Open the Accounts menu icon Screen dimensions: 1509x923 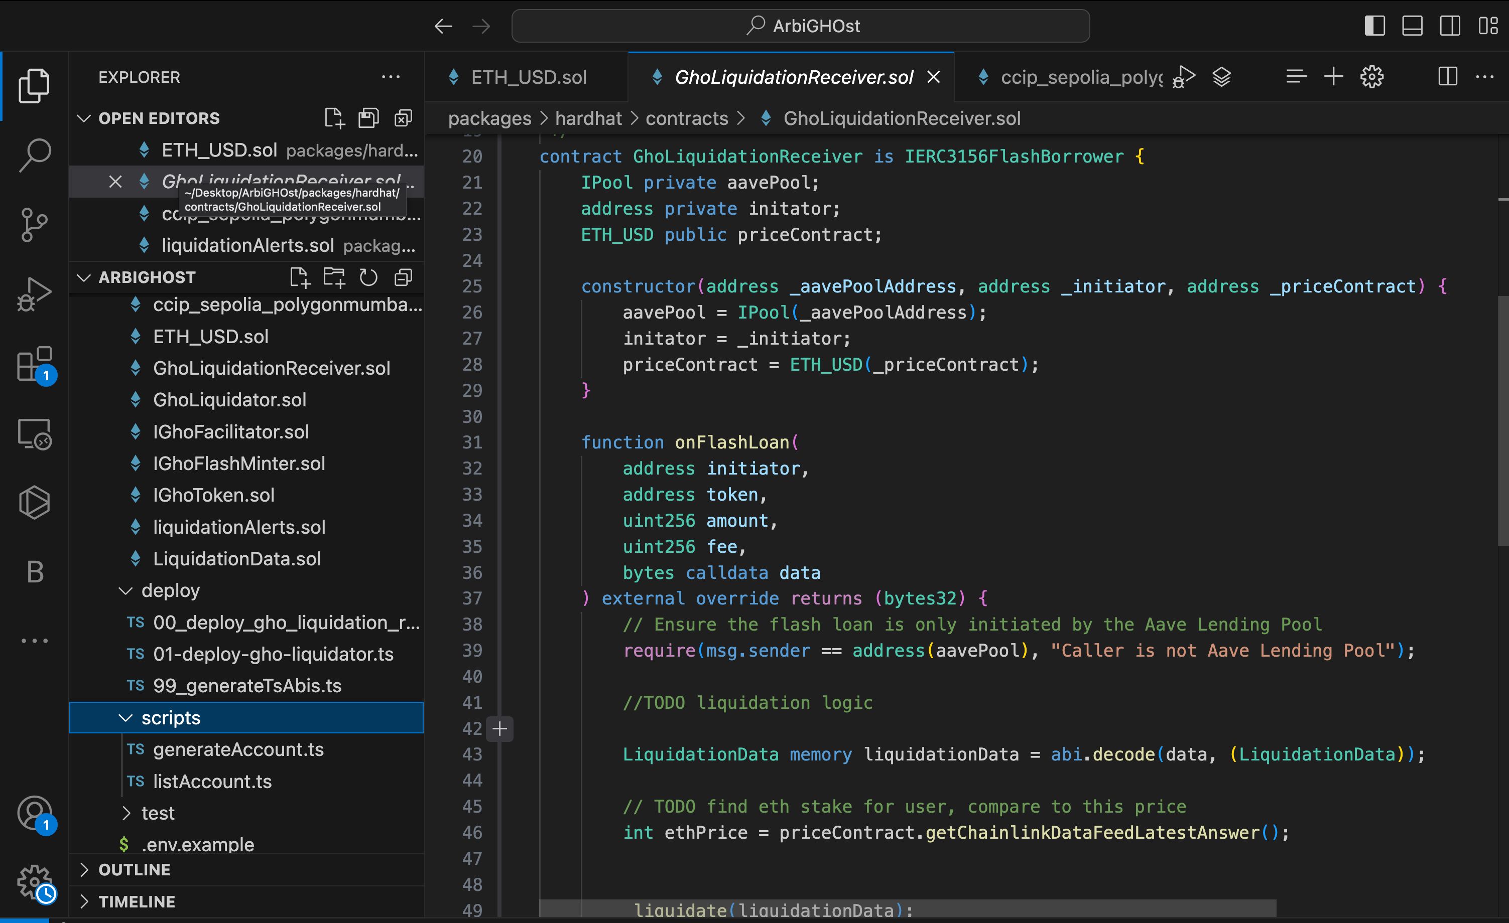click(36, 814)
